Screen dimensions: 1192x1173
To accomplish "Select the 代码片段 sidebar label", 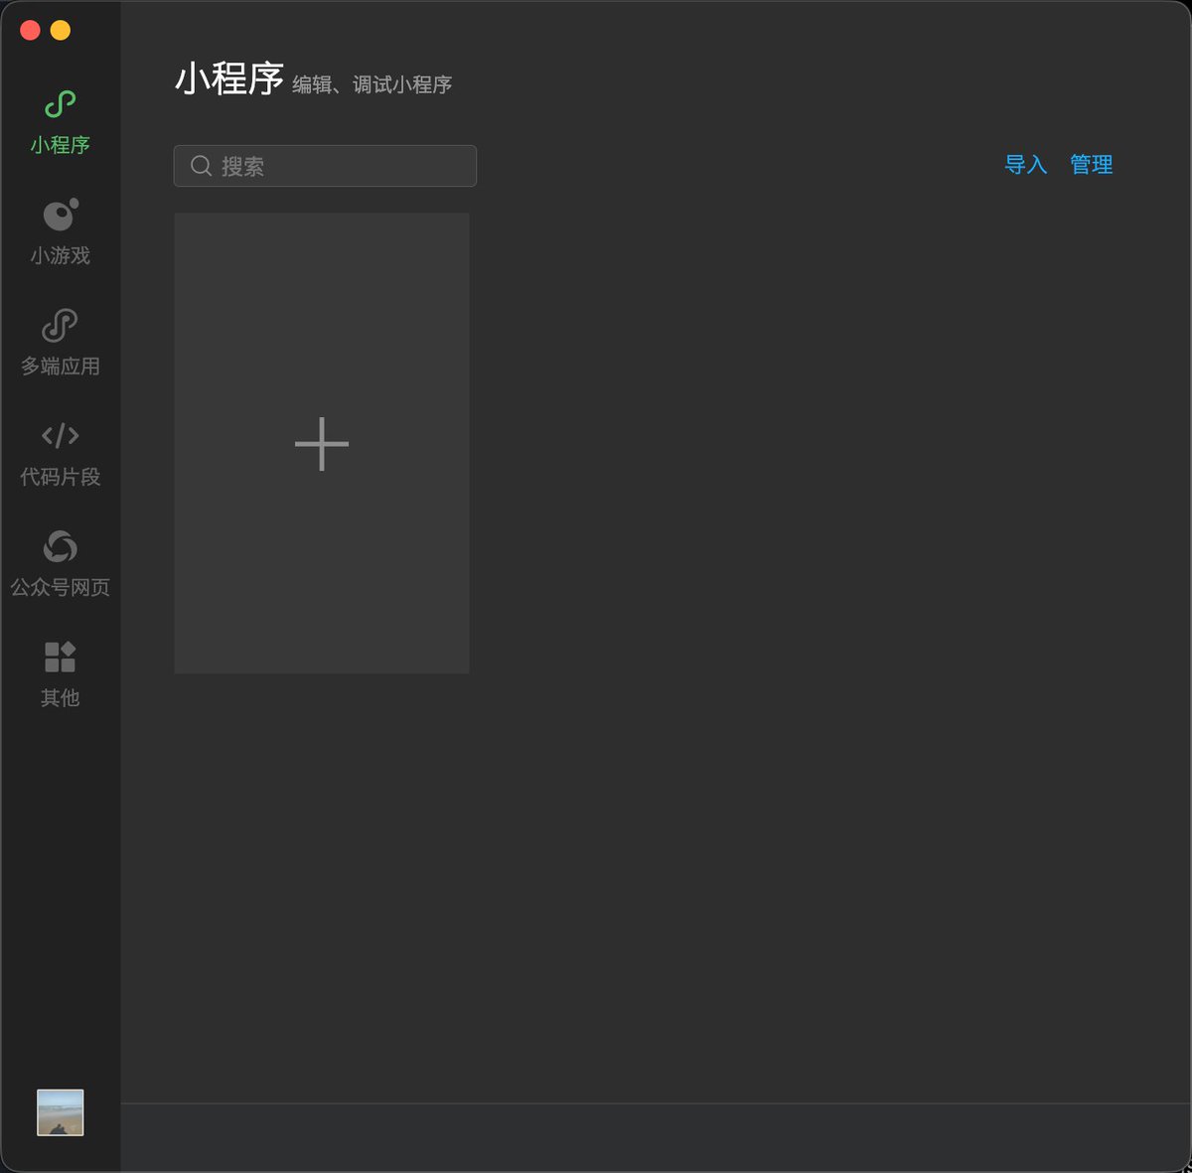I will click(x=60, y=477).
